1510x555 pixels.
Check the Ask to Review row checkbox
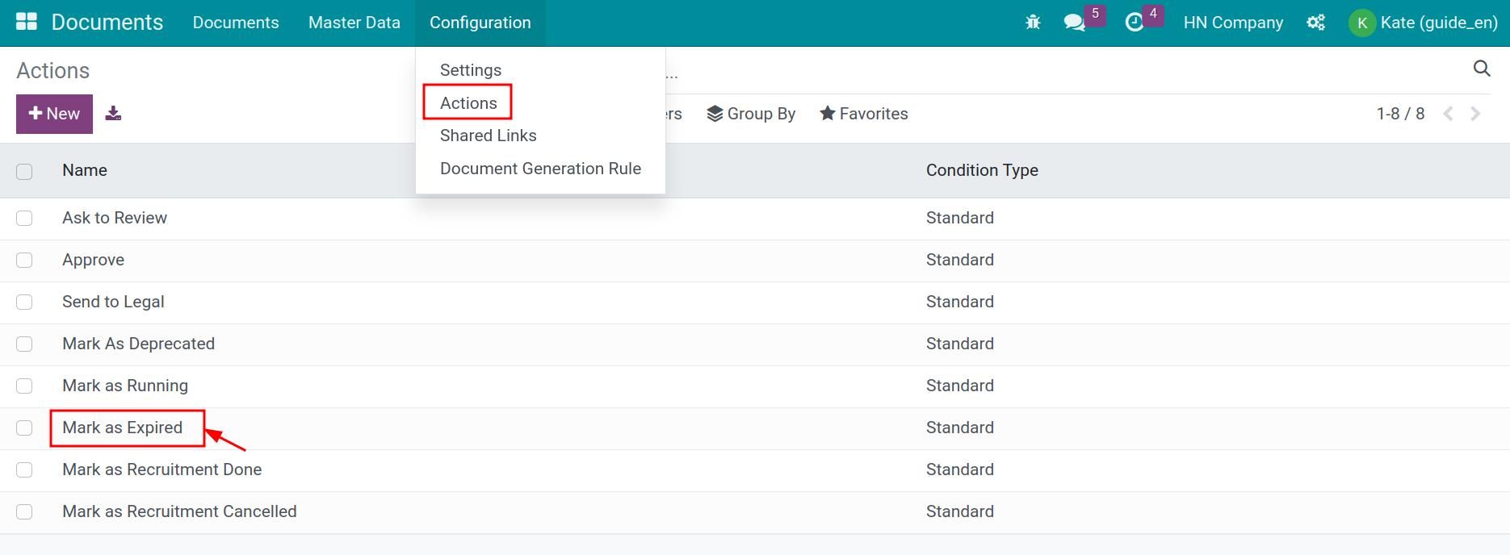tap(24, 218)
